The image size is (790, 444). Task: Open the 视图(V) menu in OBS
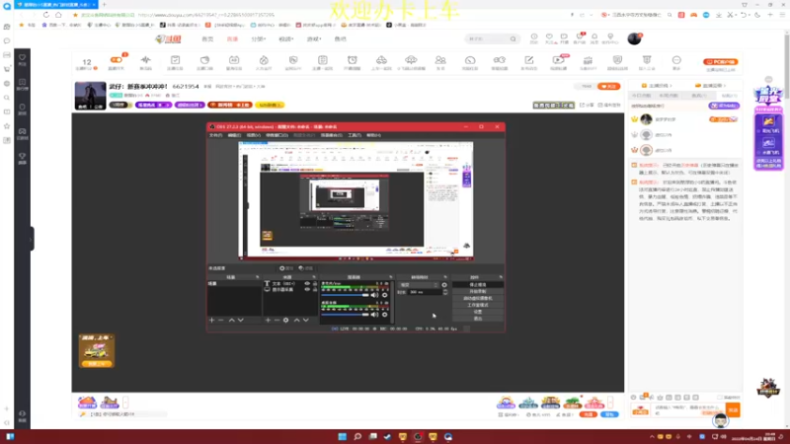[254, 135]
